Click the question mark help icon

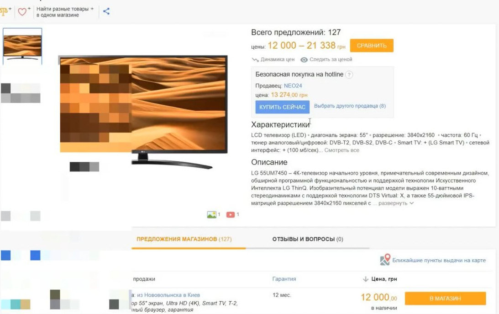tap(349, 75)
